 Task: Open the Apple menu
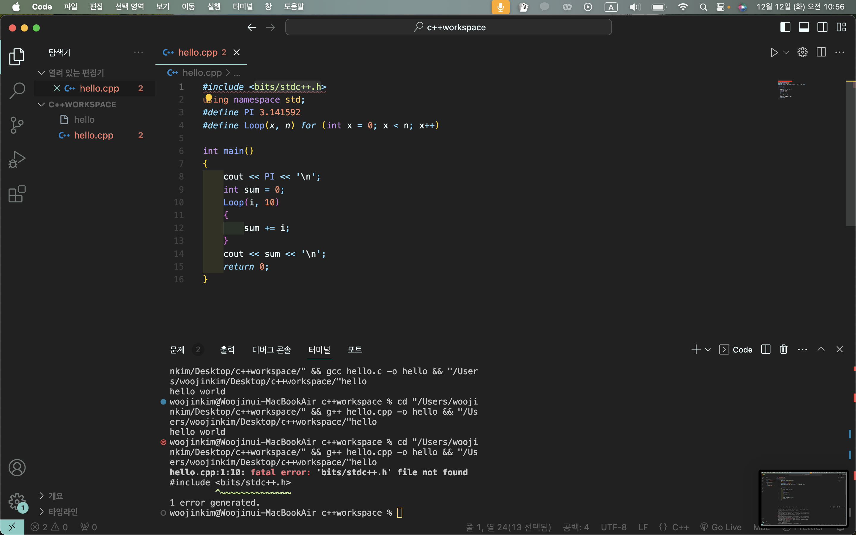16,7
